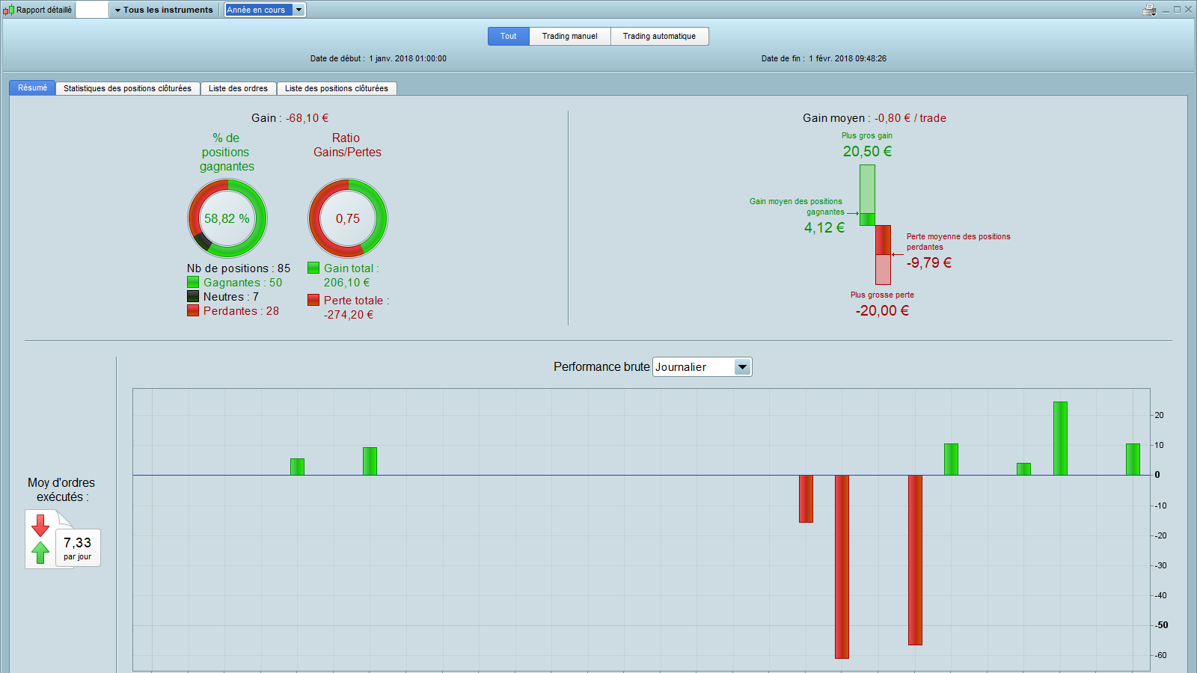1197x673 pixels.
Task: Click the "-9,79 €" average loss value
Action: 929,262
